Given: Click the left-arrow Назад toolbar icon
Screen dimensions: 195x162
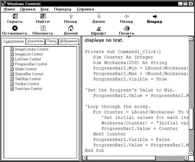Looking at the screenshot, I should click(127, 16).
